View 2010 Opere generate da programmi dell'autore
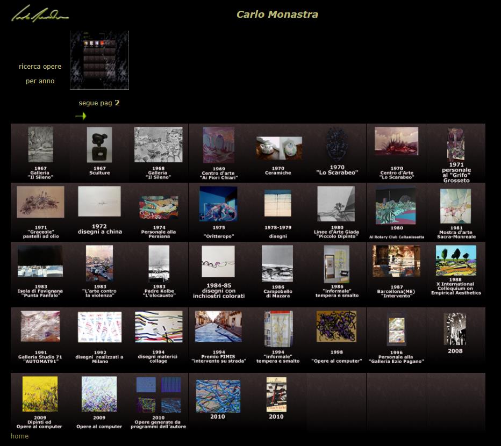The width and height of the screenshot is (501, 446). (x=159, y=395)
